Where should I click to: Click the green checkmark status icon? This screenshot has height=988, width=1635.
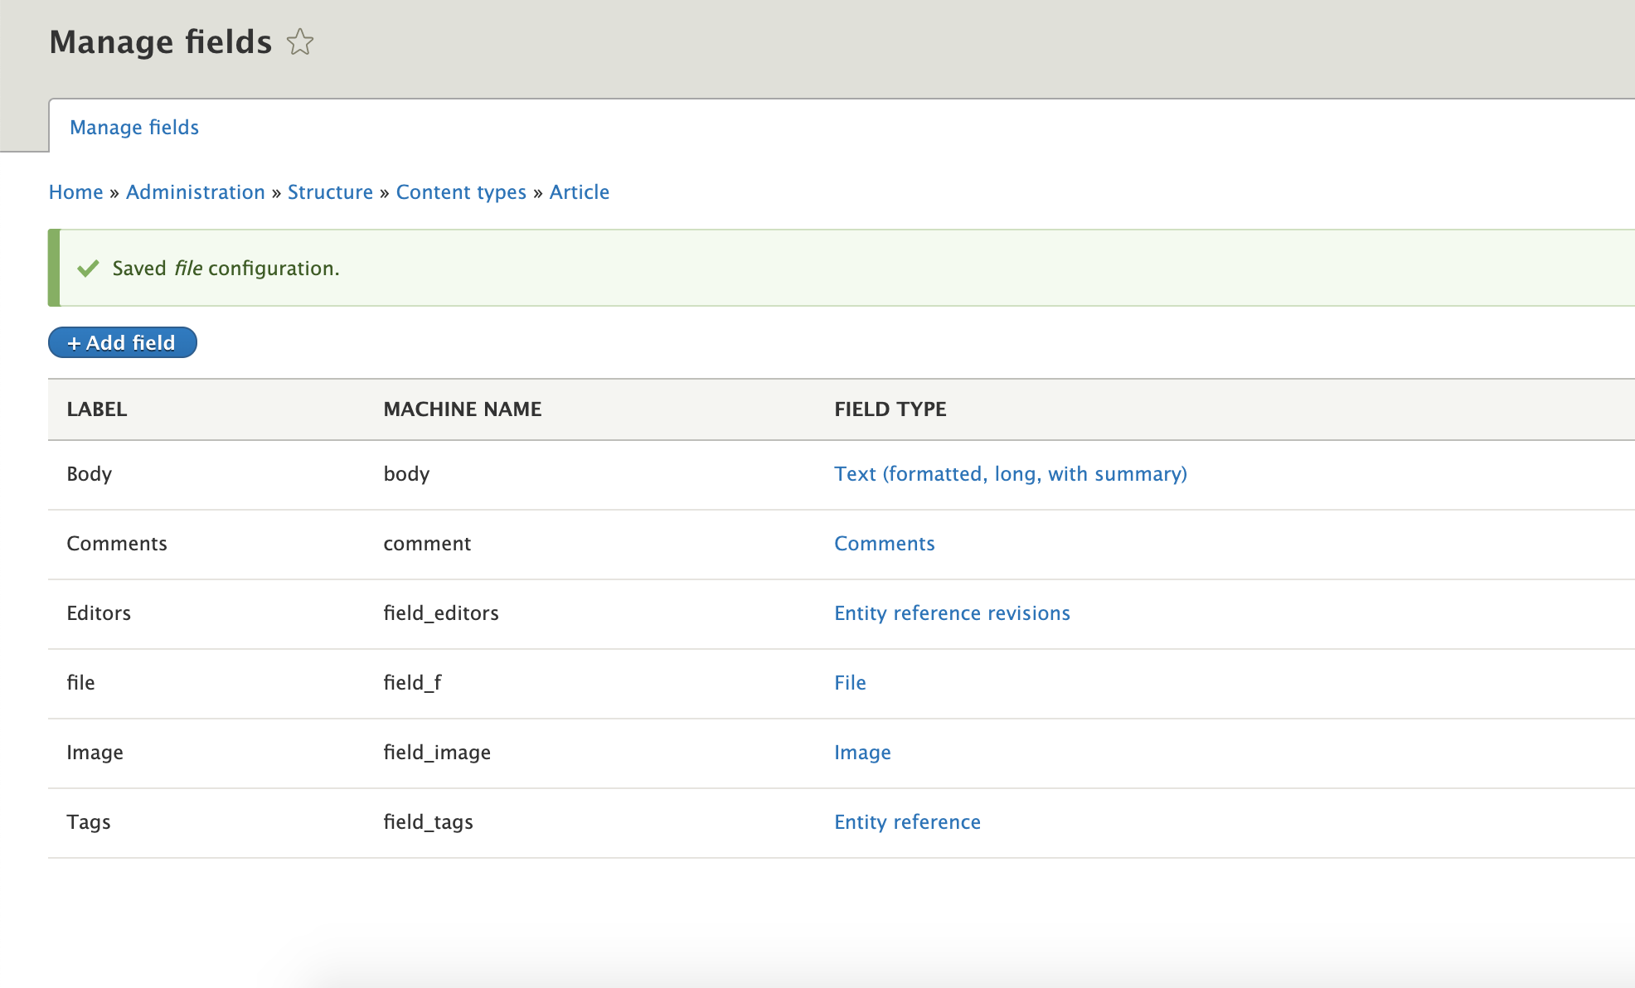(88, 269)
